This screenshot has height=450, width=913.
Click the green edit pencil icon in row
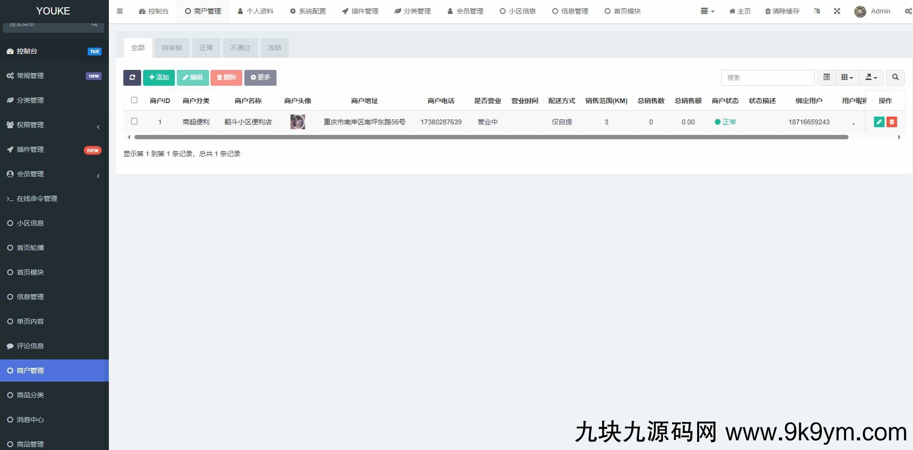(x=879, y=122)
